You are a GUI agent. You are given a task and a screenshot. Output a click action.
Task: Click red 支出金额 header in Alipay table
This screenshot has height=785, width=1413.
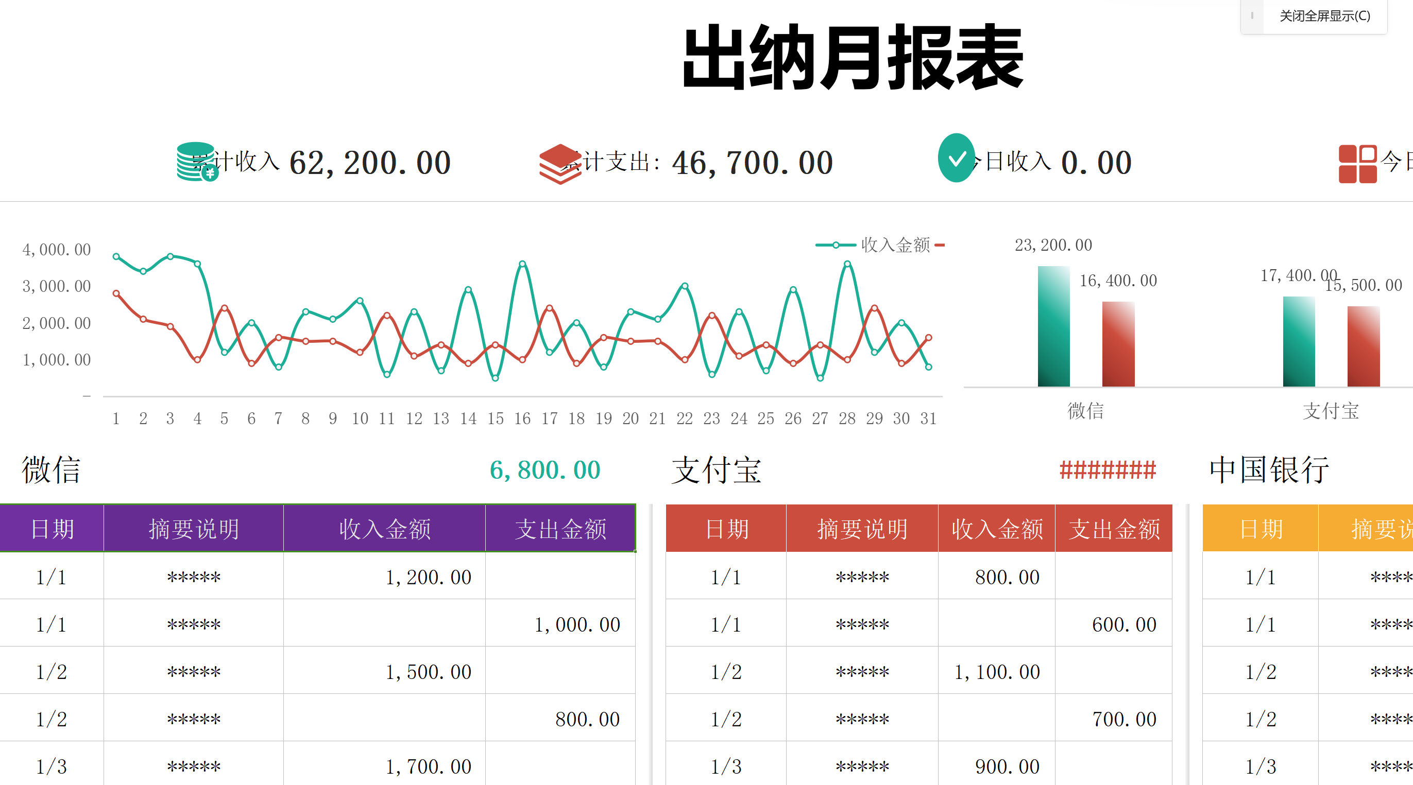pos(1114,529)
